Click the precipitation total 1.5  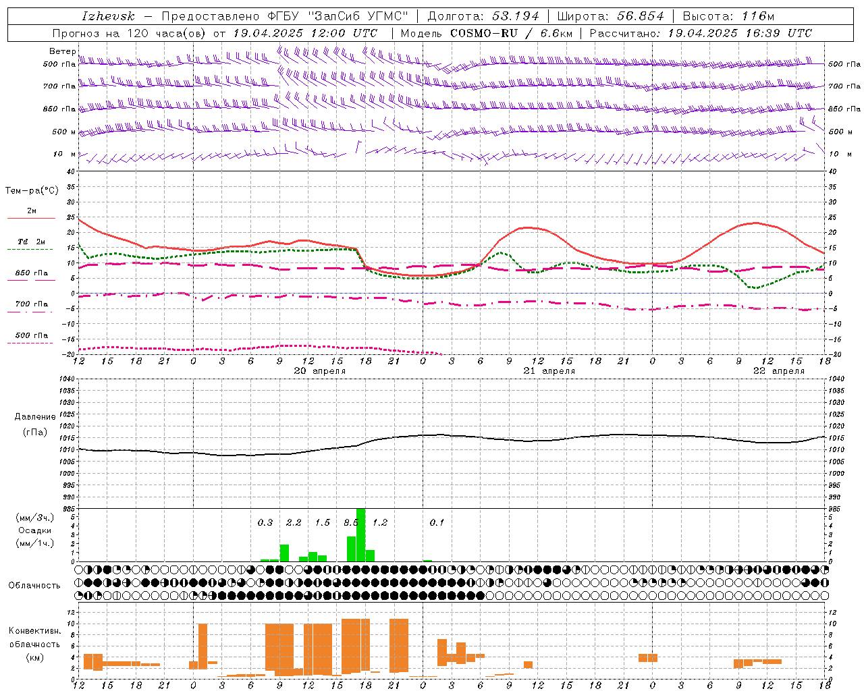(323, 522)
